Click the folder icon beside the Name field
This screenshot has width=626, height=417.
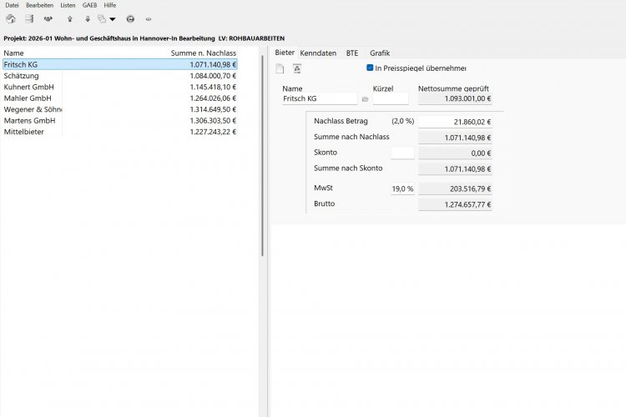coord(365,99)
